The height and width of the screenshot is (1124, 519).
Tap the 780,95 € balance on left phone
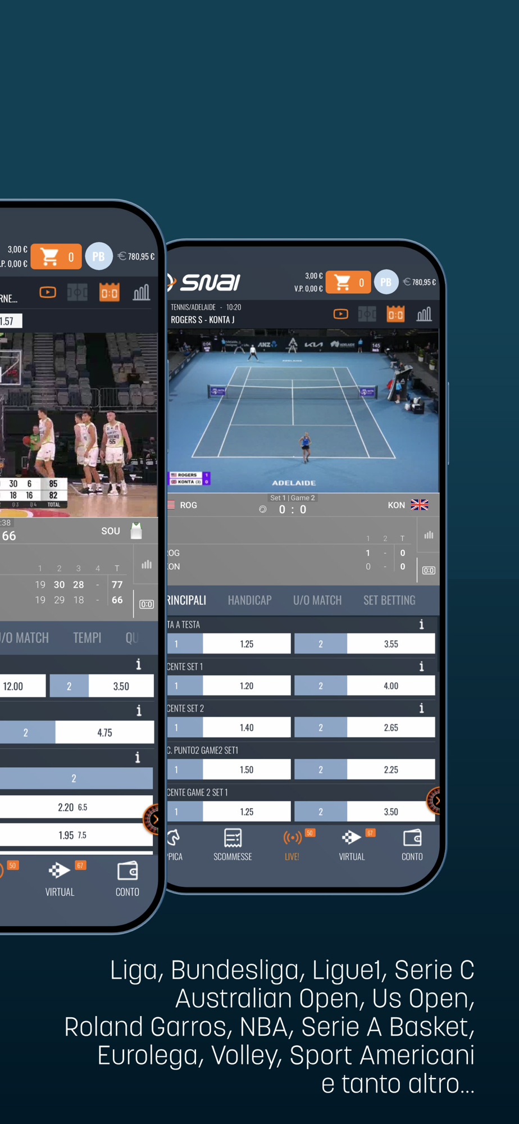point(136,256)
